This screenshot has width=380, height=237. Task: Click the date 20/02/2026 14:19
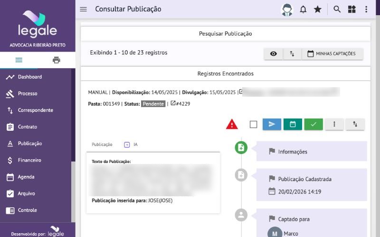tap(300, 192)
